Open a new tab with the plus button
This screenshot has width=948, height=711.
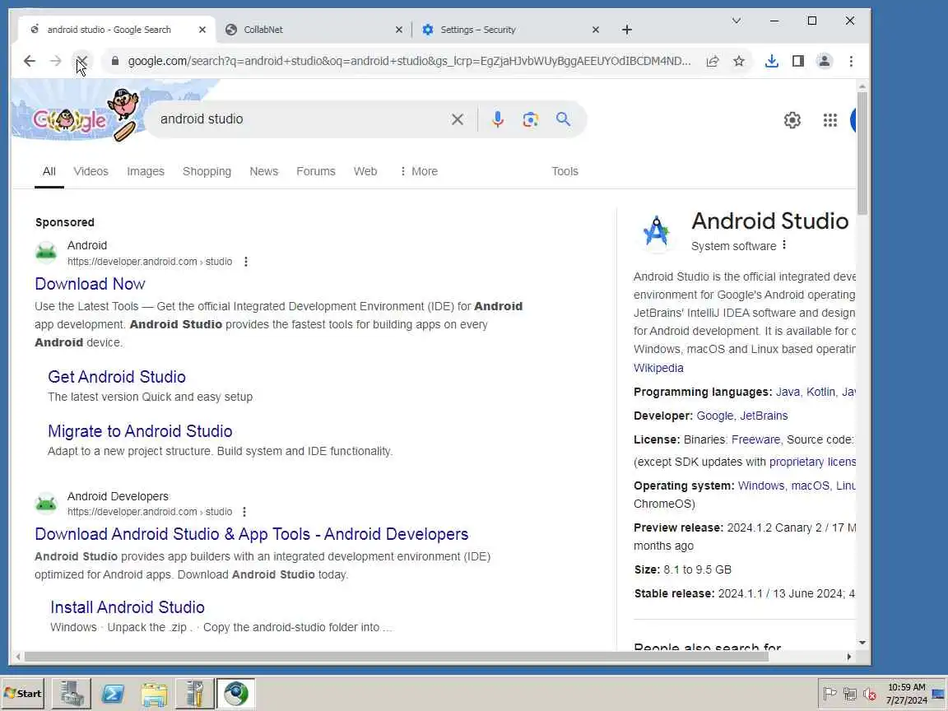(627, 30)
